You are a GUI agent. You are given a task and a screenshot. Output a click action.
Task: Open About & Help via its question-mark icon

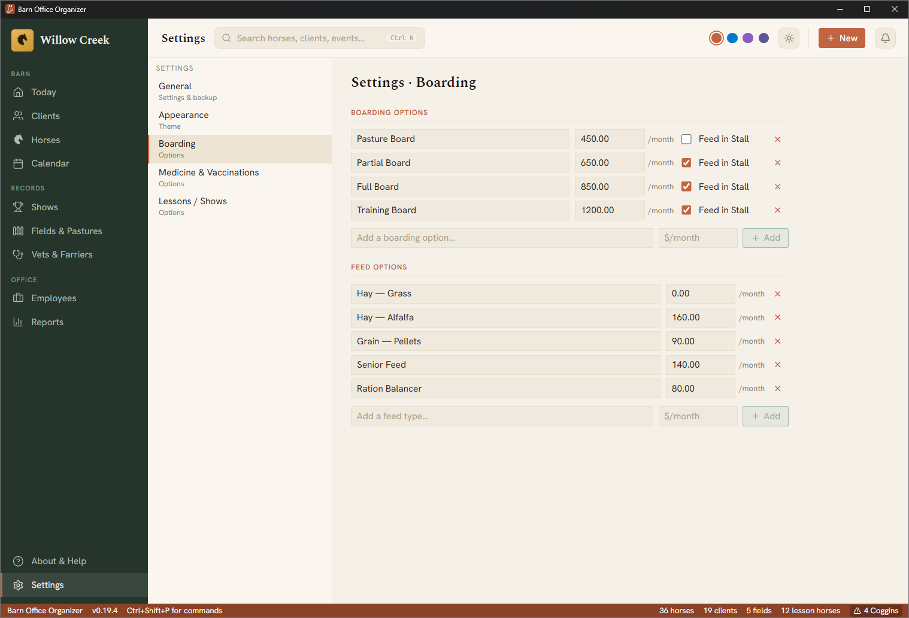point(19,561)
